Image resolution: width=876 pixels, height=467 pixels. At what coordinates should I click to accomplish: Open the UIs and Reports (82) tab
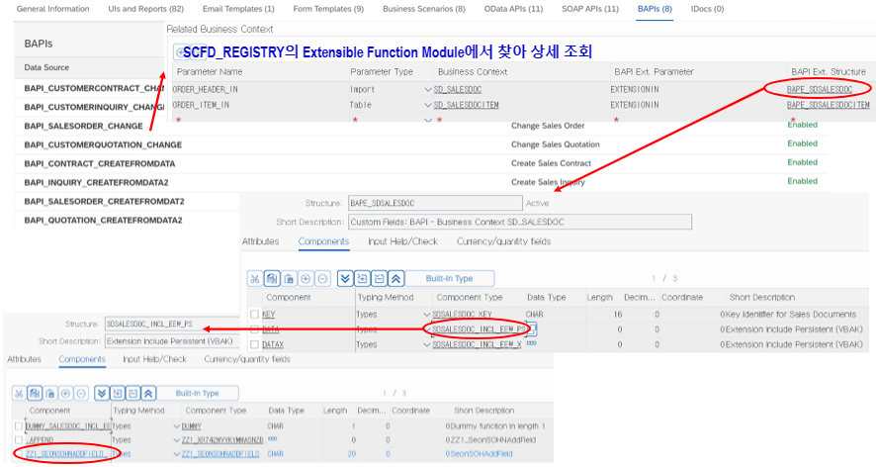pos(145,9)
